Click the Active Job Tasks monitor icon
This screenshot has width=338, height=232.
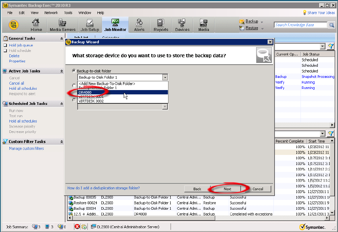(x=5, y=71)
